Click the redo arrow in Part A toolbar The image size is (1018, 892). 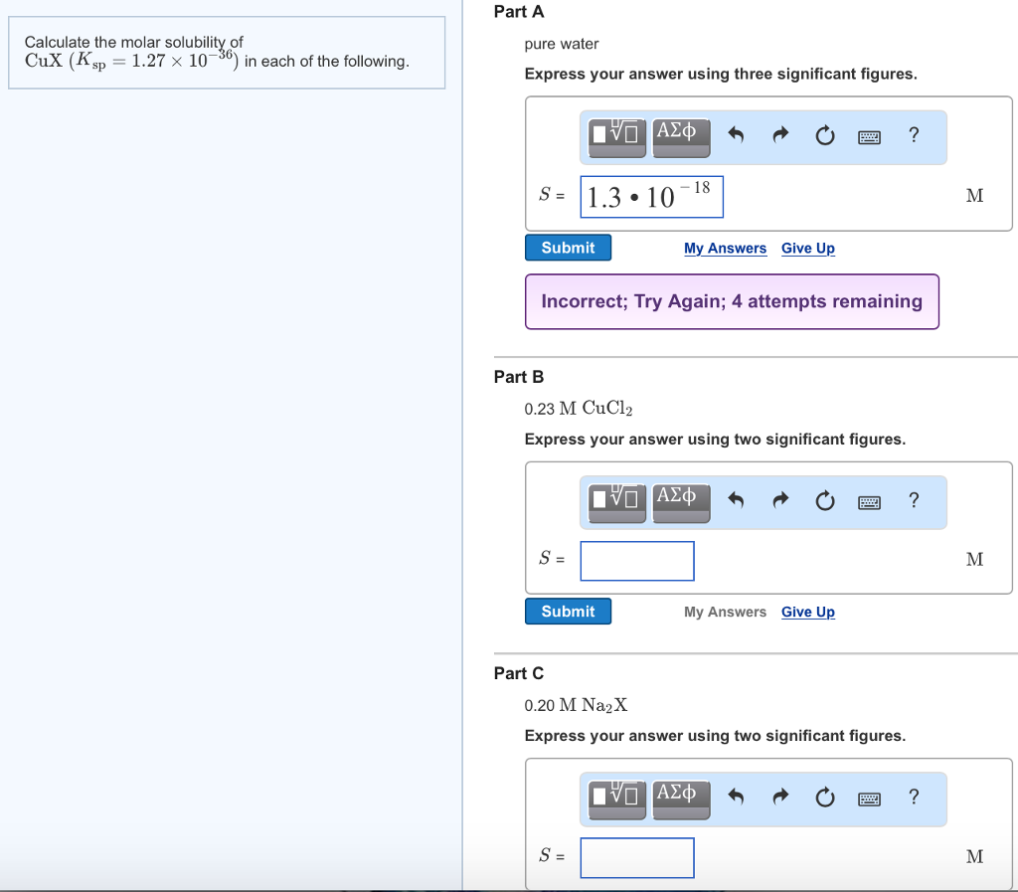point(780,135)
